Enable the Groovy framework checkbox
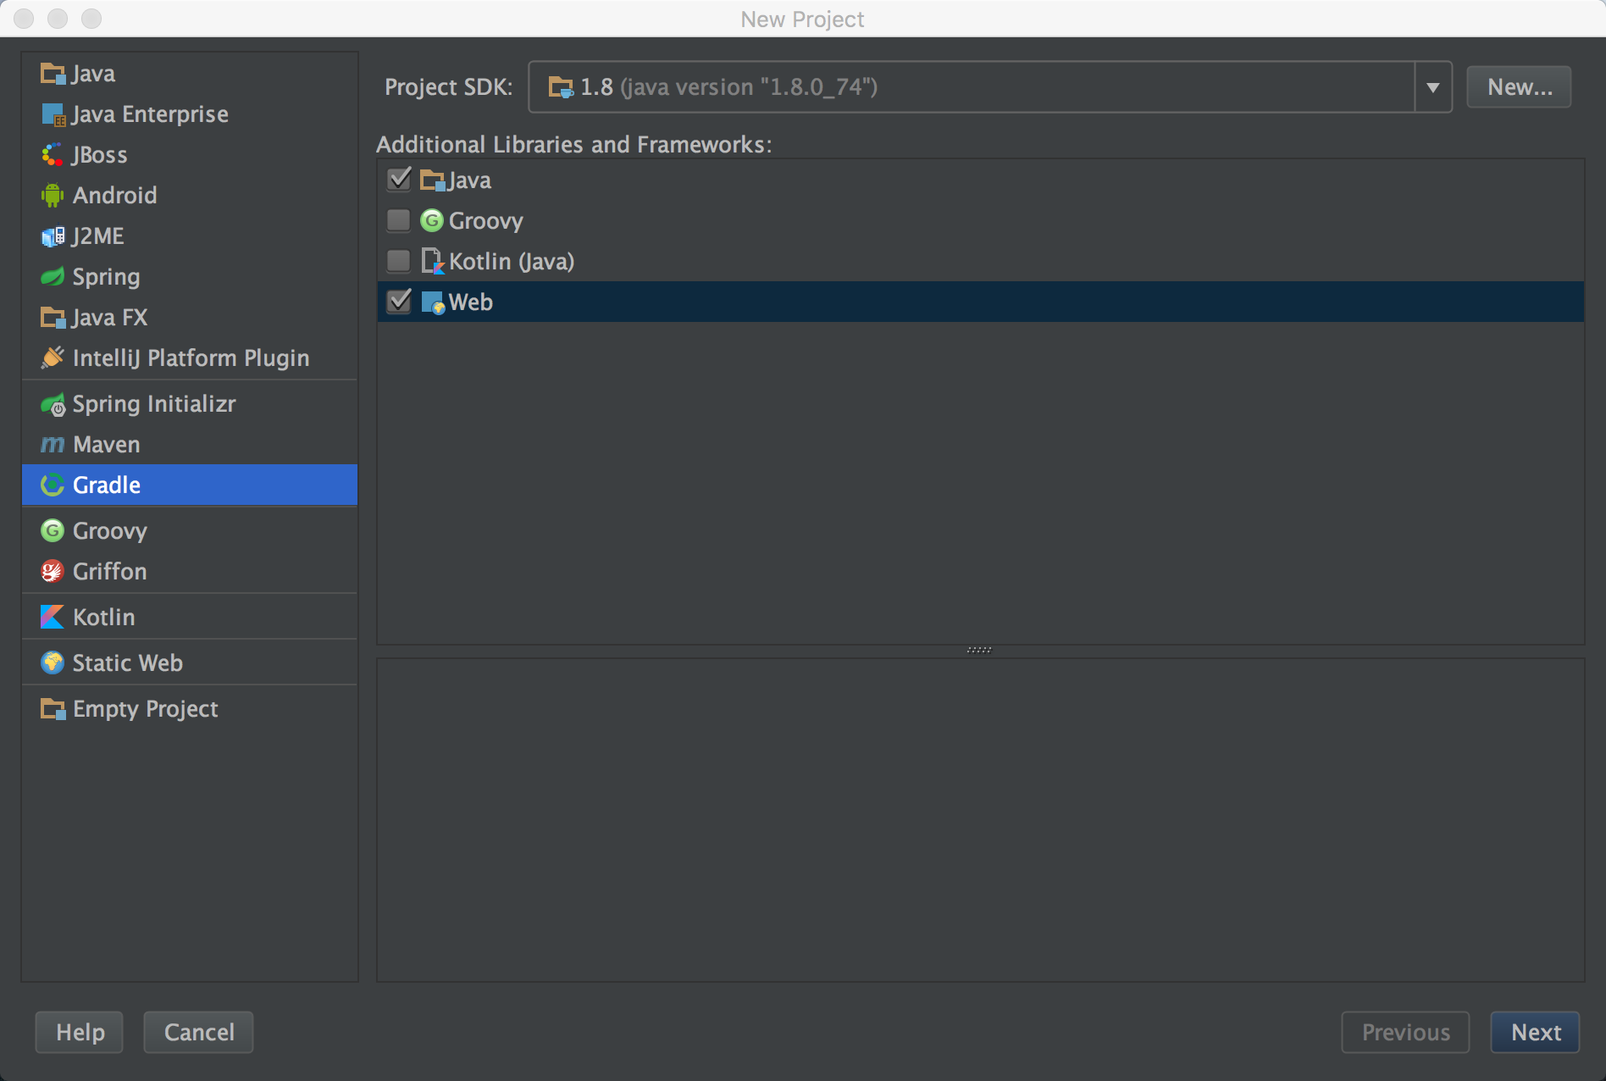 pos(399,220)
